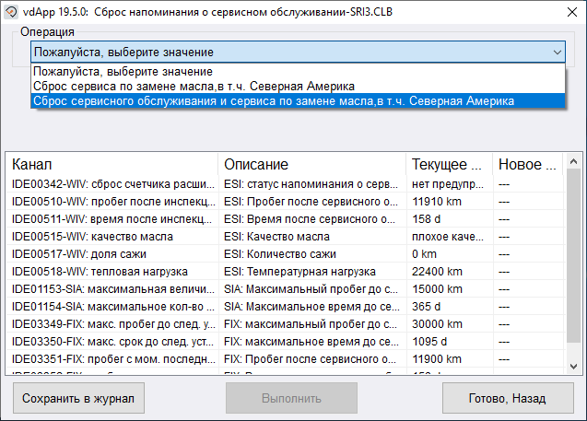Screen dimensions: 587x421
Task: Select the IDE00517-WIV доля сажи row
Action: pyautogui.click(x=111, y=254)
